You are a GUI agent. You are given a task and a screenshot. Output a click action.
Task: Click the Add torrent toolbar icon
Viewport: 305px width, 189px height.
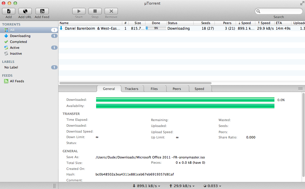coord(9,11)
